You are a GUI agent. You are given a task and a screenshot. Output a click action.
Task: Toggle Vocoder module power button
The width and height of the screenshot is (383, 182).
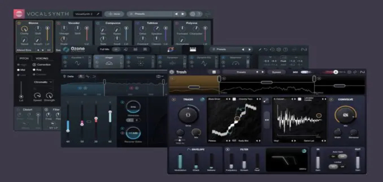coord(58,23)
